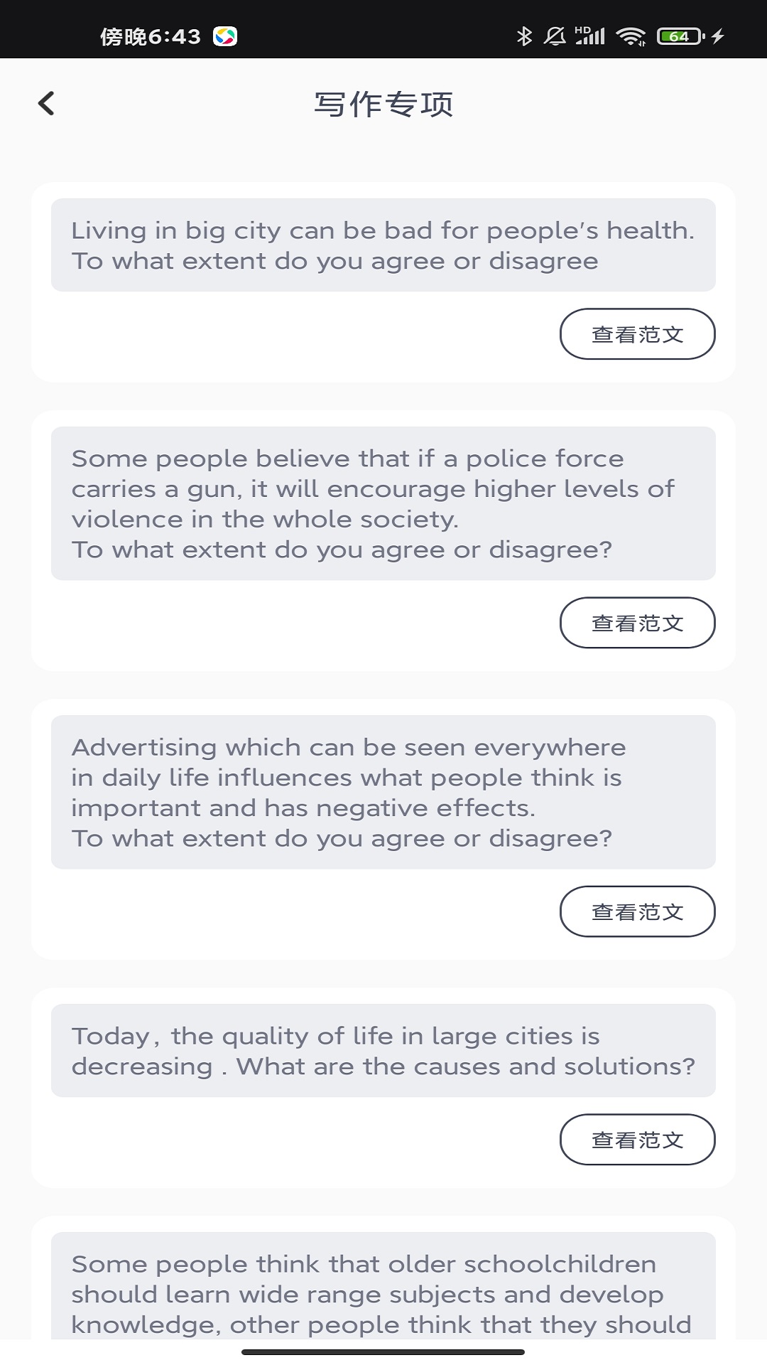Tap the bottom home gesture bar

coord(383,1352)
